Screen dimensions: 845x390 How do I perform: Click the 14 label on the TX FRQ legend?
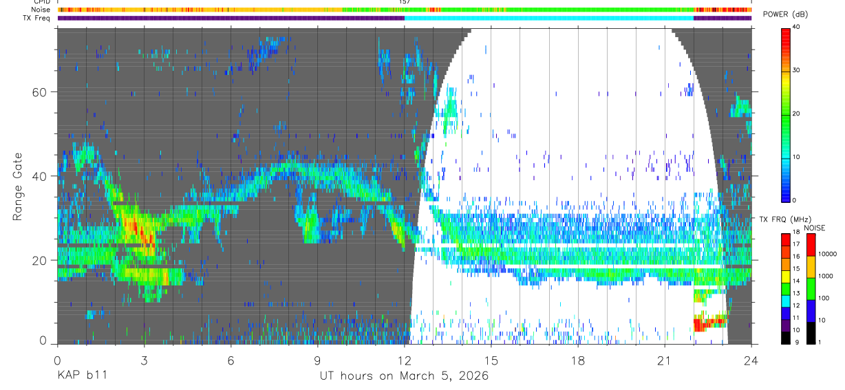pyautogui.click(x=796, y=281)
